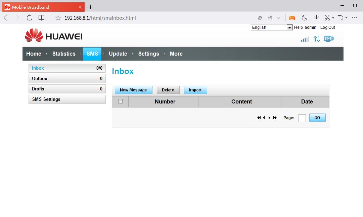363x217 pixels.
Task: Open browser downloads icon
Action: point(316,18)
